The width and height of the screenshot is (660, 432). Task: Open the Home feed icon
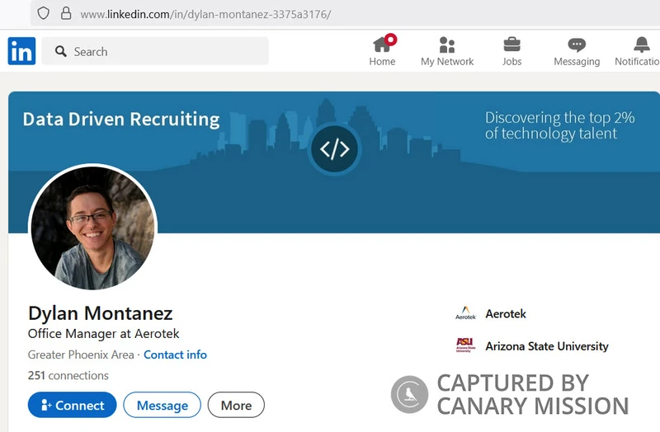382,45
